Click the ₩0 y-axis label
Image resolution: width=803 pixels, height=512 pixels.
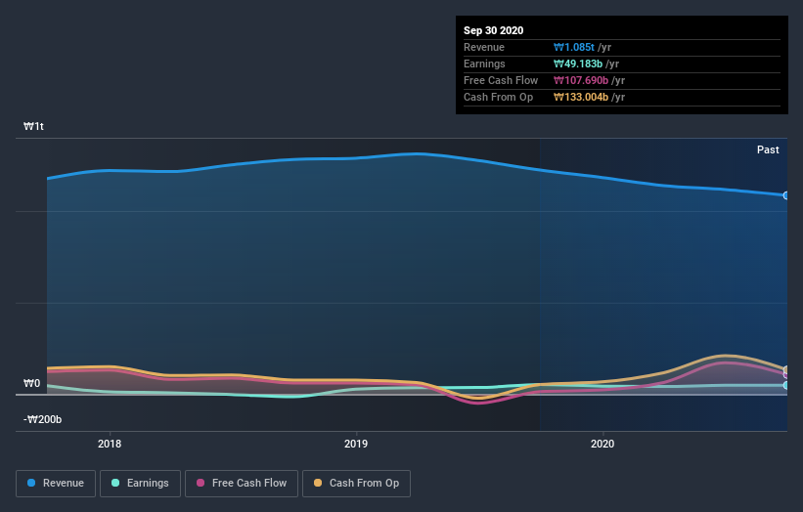click(x=31, y=383)
